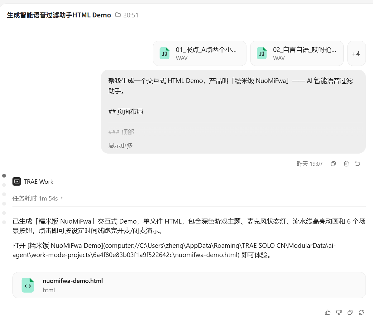Screen dimensions: 373x319
Task: Open the 01_报点 WAV attachment
Action: [199, 53]
